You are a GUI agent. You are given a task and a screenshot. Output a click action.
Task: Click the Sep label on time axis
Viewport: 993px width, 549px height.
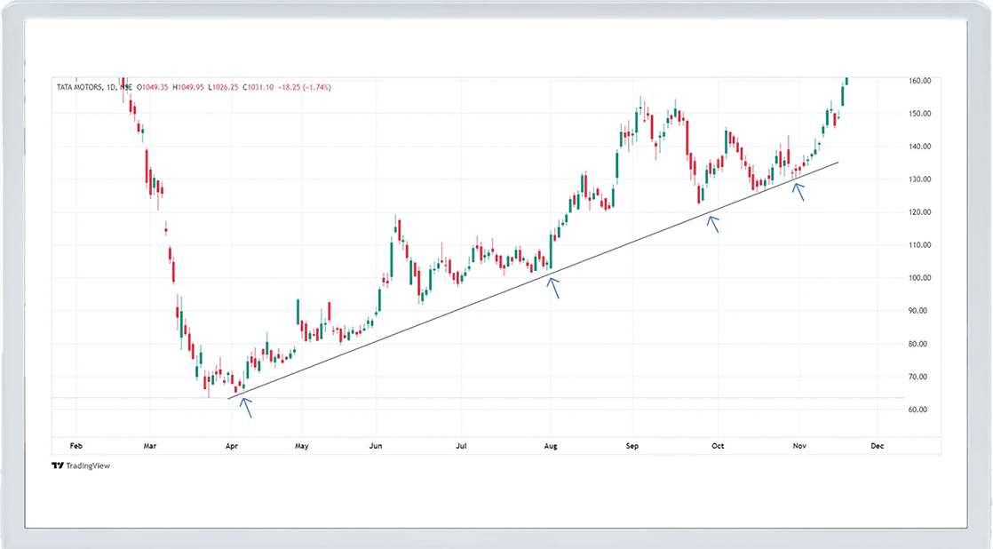tap(632, 445)
